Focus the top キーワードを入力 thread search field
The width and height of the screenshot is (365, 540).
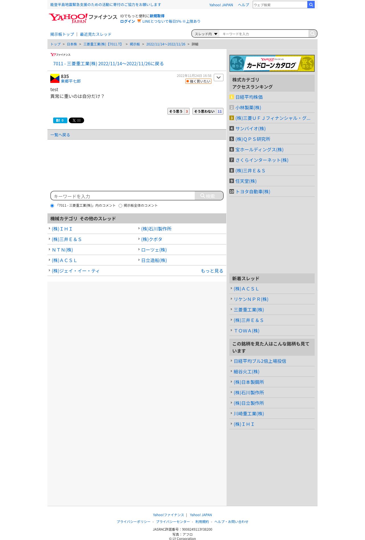(264, 34)
